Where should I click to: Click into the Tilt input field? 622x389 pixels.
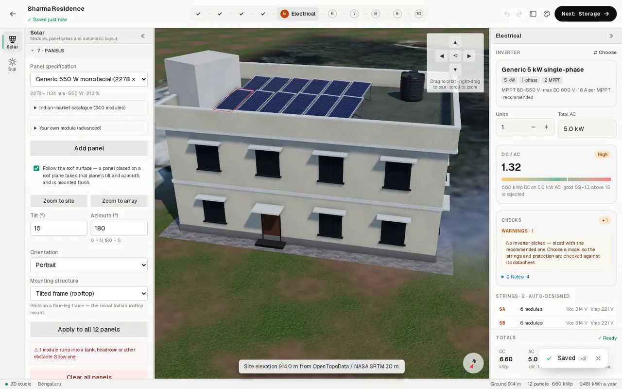click(59, 228)
